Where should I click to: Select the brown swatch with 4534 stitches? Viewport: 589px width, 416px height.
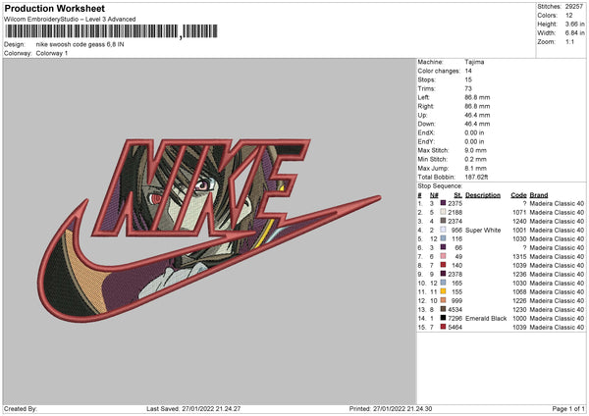pyautogui.click(x=444, y=309)
